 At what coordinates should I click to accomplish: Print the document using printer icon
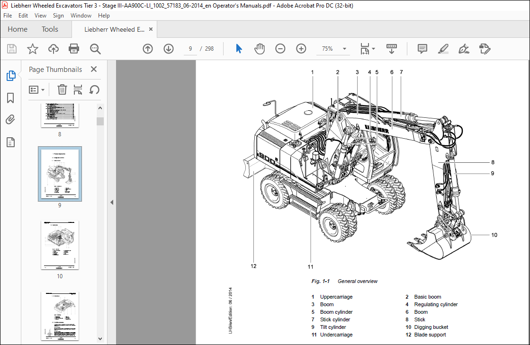tap(74, 49)
